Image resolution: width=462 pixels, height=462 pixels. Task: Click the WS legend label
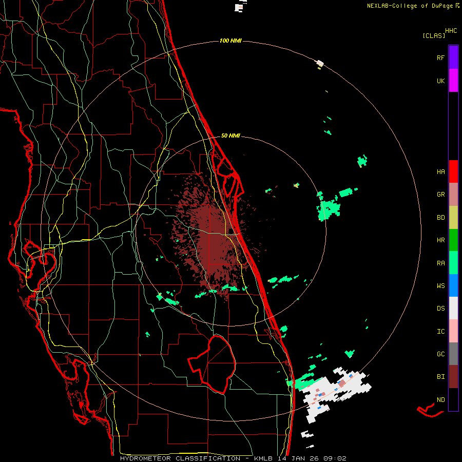[440, 286]
